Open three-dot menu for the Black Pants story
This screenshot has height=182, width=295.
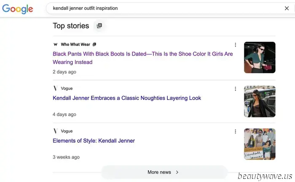click(235, 45)
